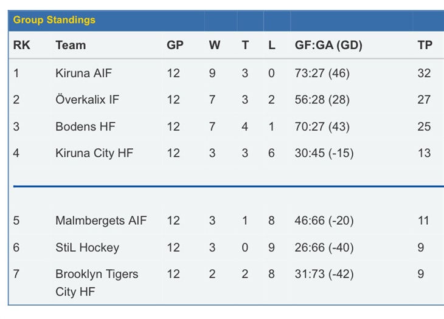
Task: Open the StiL Hockey team entry
Action: pyautogui.click(x=87, y=247)
